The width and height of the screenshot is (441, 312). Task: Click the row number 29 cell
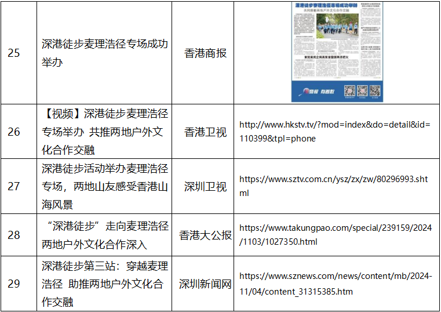click(14, 284)
